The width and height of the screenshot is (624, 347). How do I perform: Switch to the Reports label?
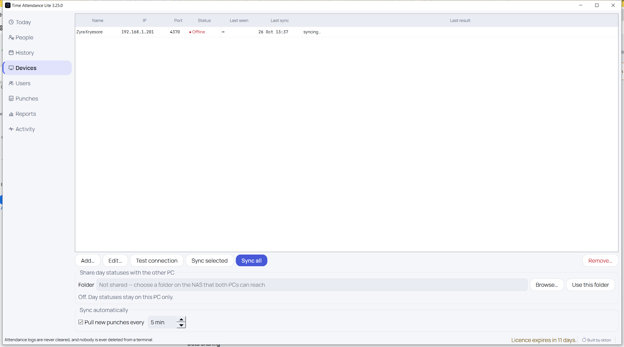[26, 114]
